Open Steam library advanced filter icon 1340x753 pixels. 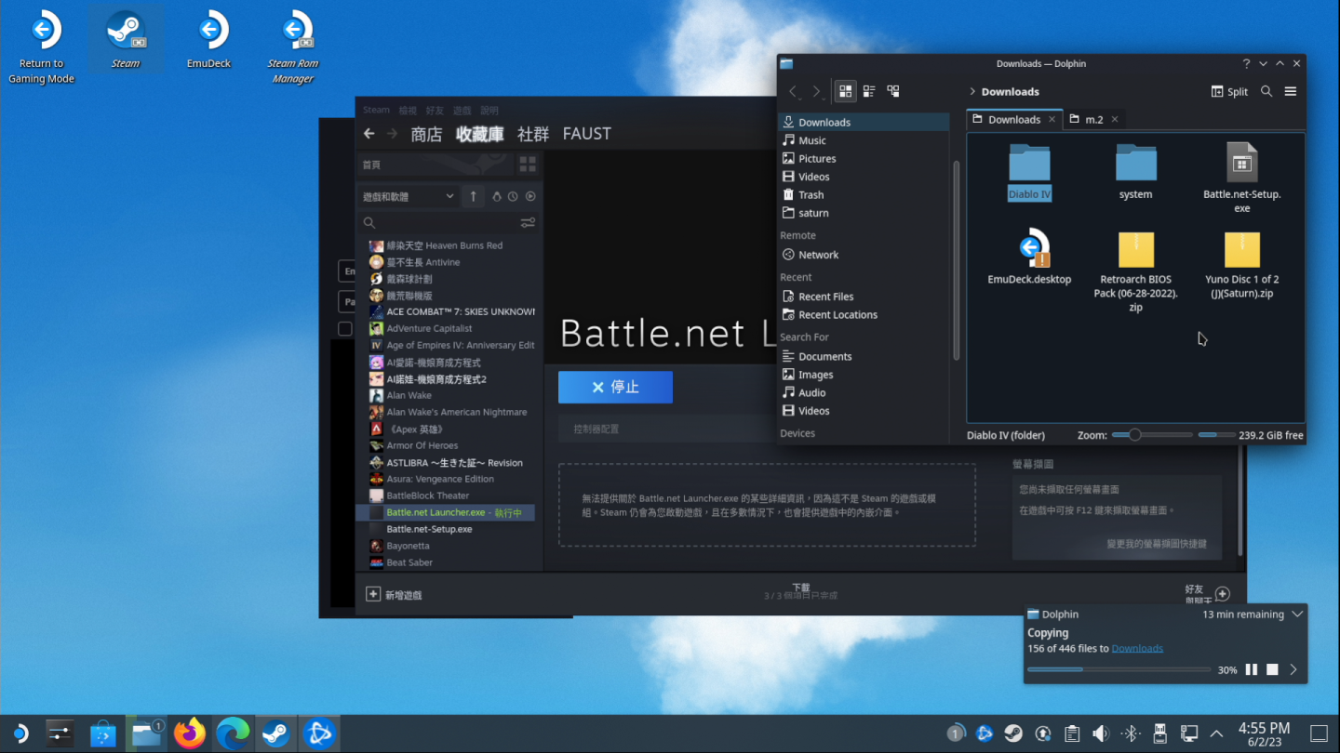tap(528, 223)
